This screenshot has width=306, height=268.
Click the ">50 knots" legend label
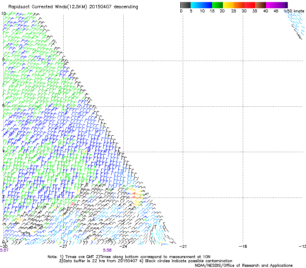(x=294, y=11)
